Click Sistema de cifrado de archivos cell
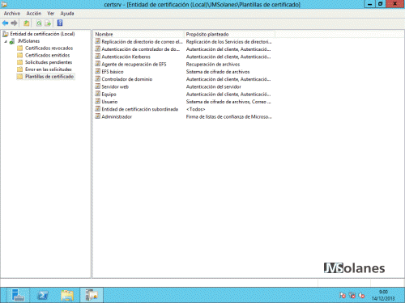Image resolution: width=405 pixels, height=303 pixels. click(218, 72)
